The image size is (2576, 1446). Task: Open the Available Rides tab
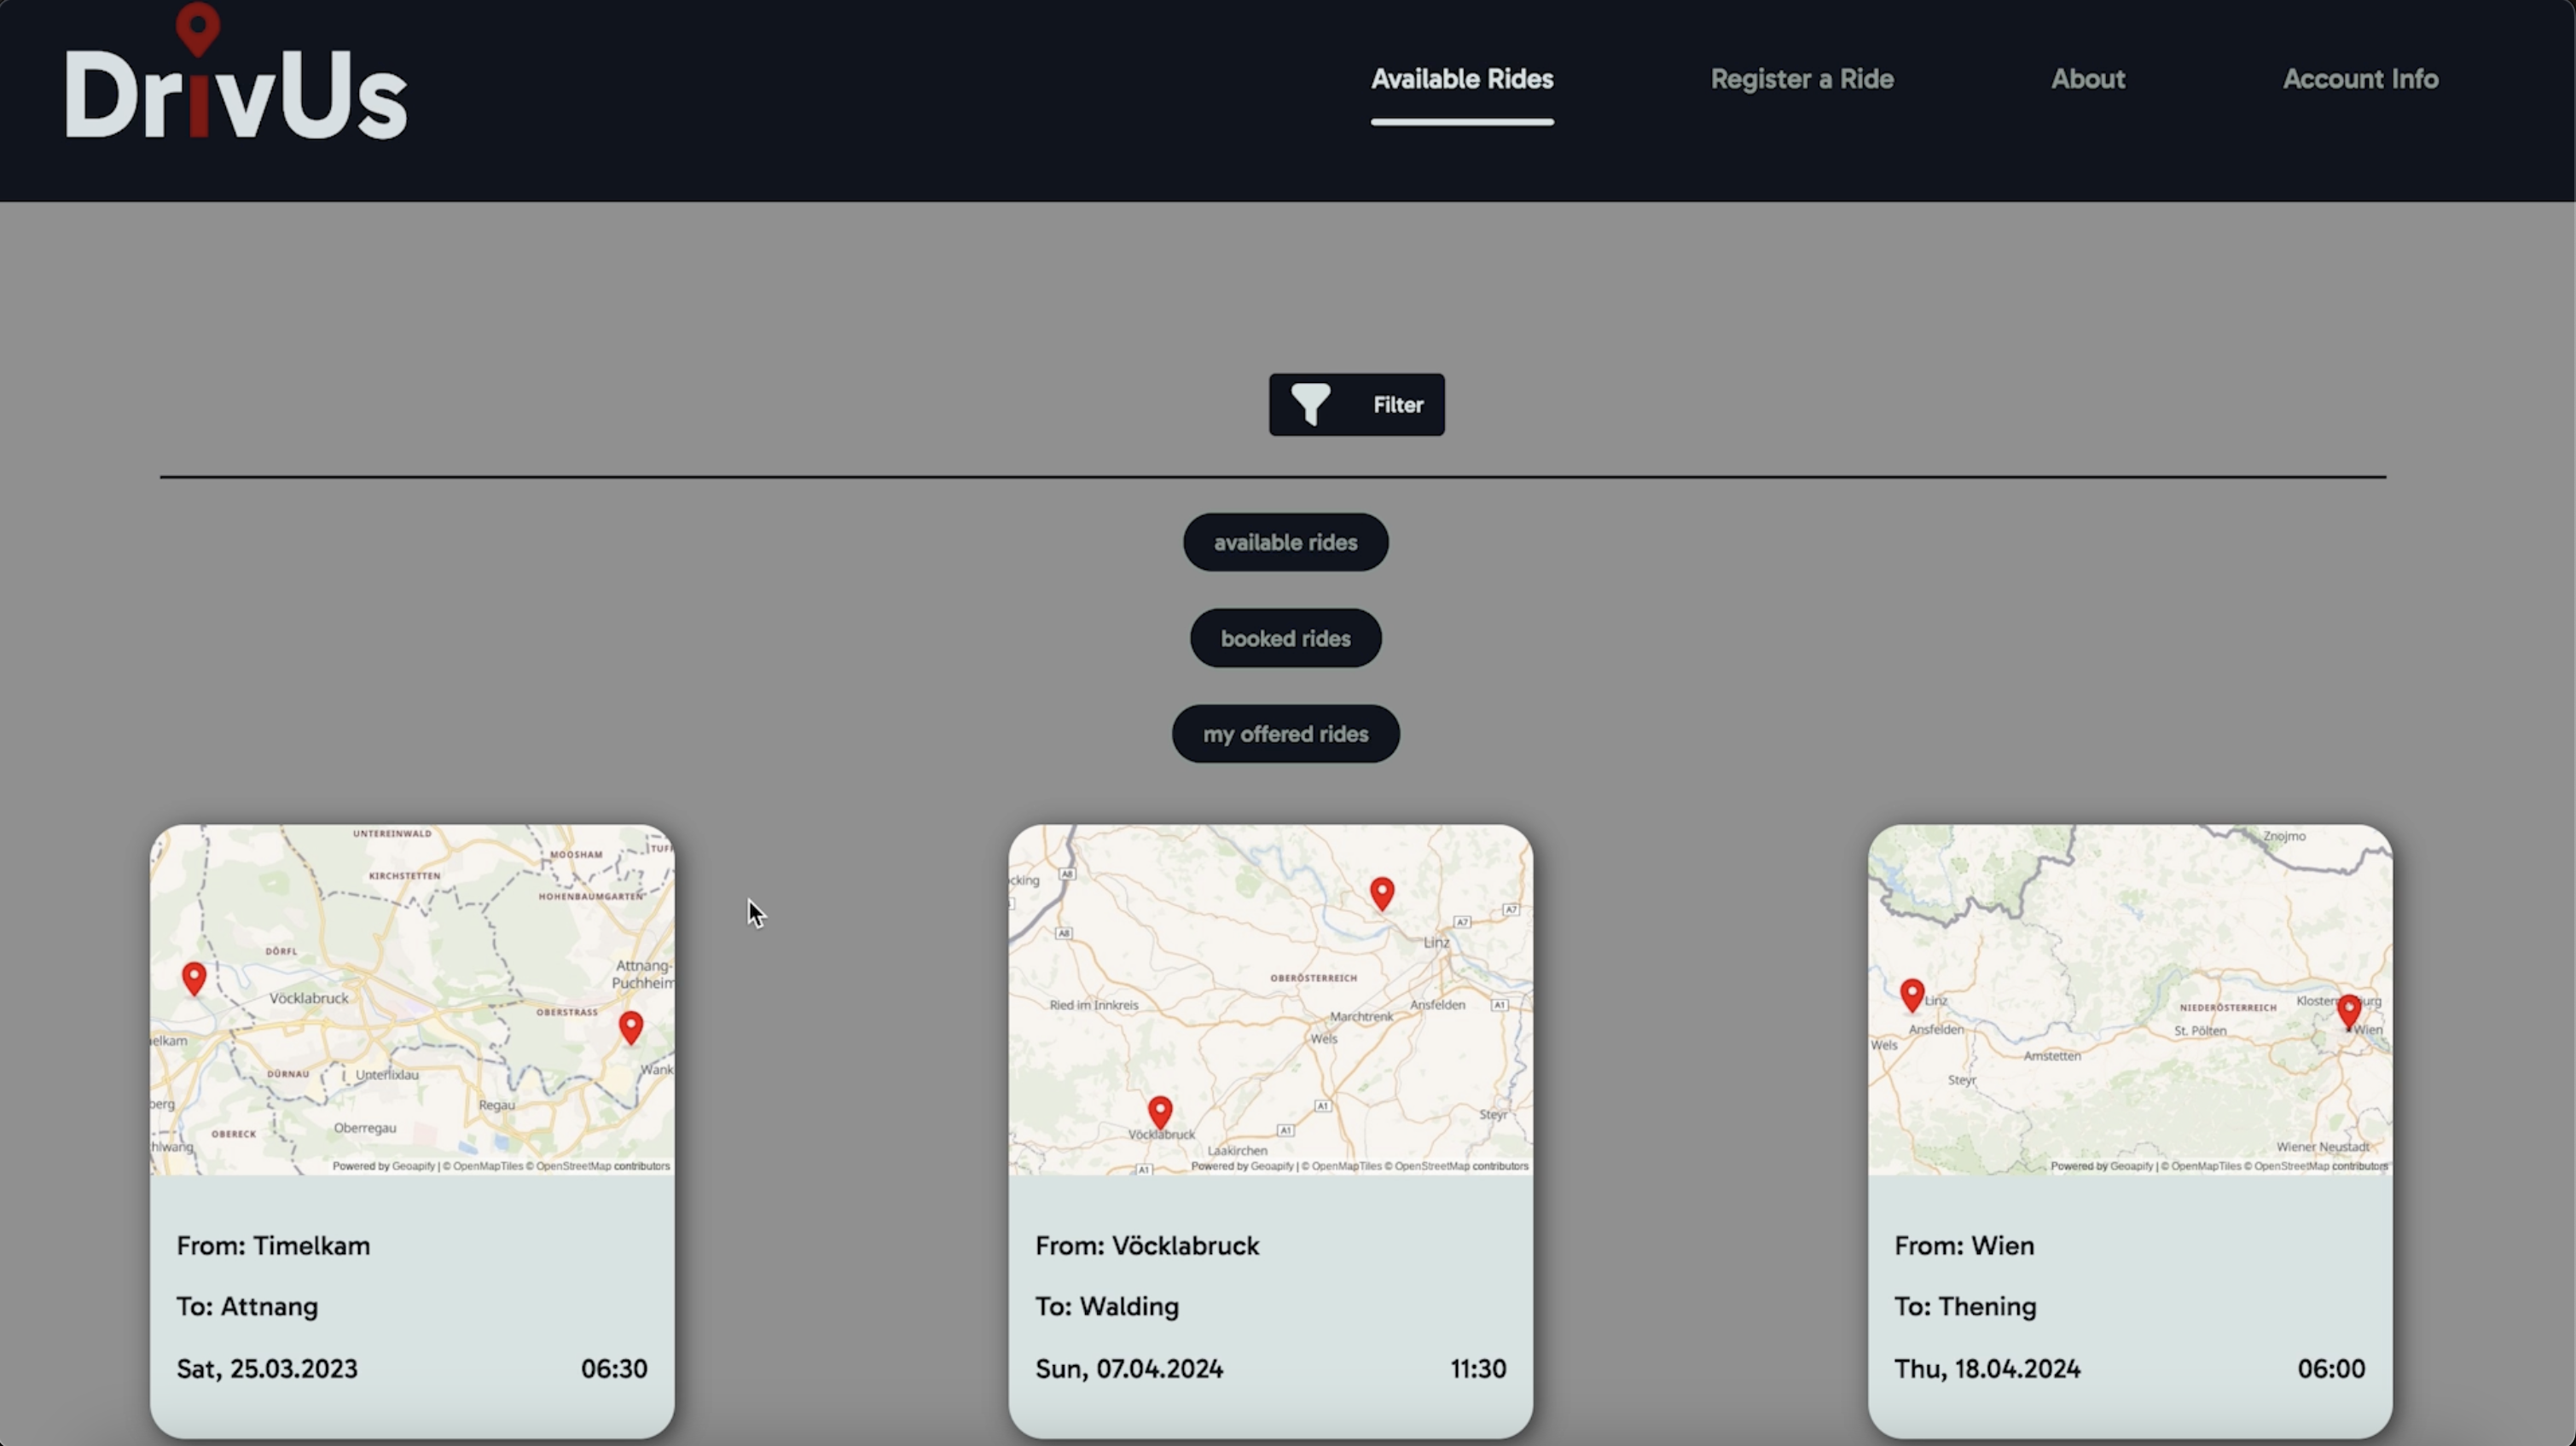click(1461, 79)
